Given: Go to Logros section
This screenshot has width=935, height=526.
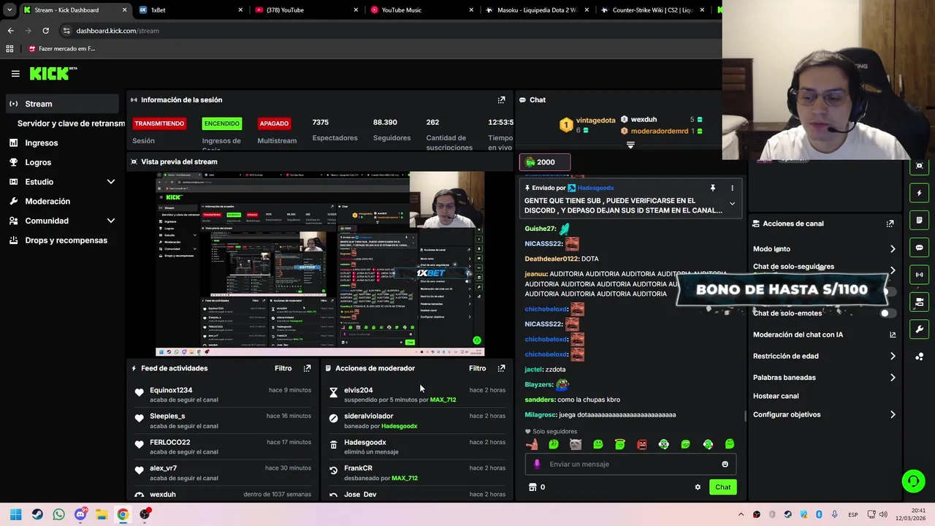Looking at the screenshot, I should click(x=38, y=162).
